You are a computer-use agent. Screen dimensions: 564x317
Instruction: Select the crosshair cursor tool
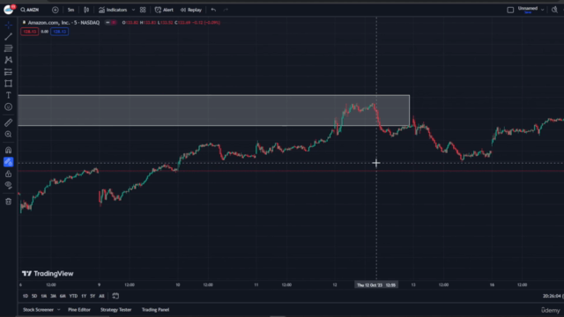tap(8, 25)
